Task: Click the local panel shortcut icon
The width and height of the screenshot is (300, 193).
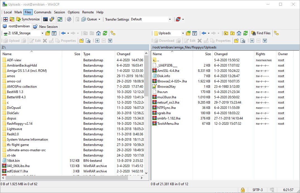Action: coord(88,41)
